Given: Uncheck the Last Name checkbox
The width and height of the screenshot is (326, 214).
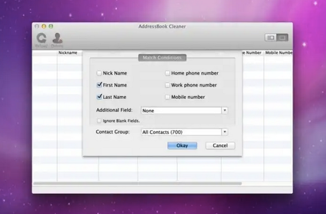Looking at the screenshot, I should [x=99, y=97].
